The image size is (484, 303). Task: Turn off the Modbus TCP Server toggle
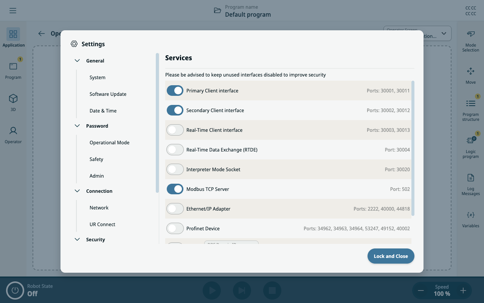click(175, 189)
